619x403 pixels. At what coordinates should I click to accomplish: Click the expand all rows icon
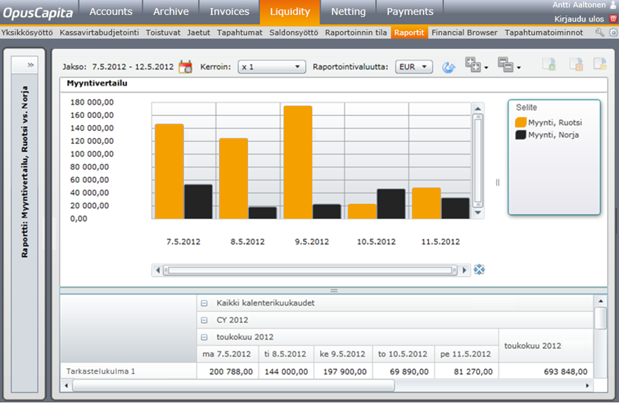[x=472, y=65]
